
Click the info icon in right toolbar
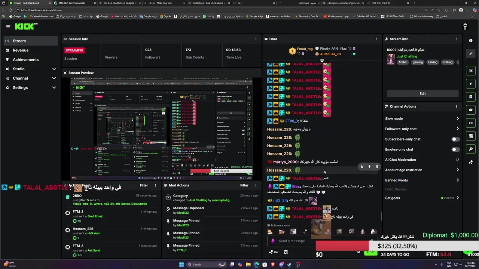[471, 40]
